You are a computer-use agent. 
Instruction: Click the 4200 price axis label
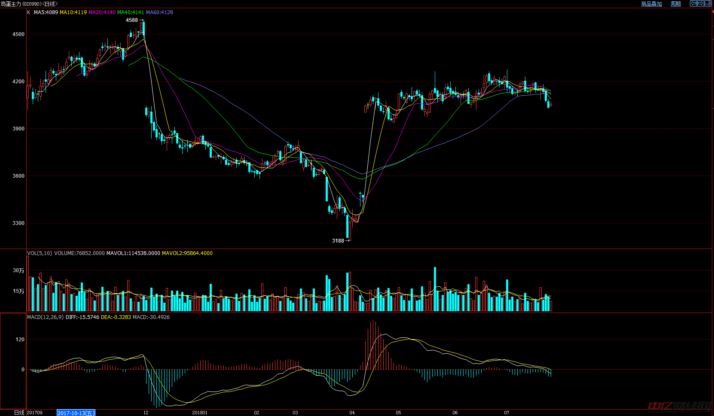coord(18,82)
